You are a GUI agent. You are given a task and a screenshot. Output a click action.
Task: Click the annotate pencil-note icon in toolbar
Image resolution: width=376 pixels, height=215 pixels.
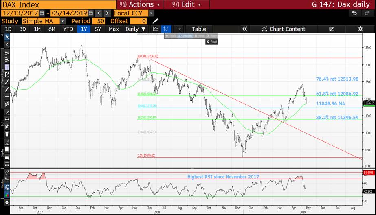coord(331,29)
